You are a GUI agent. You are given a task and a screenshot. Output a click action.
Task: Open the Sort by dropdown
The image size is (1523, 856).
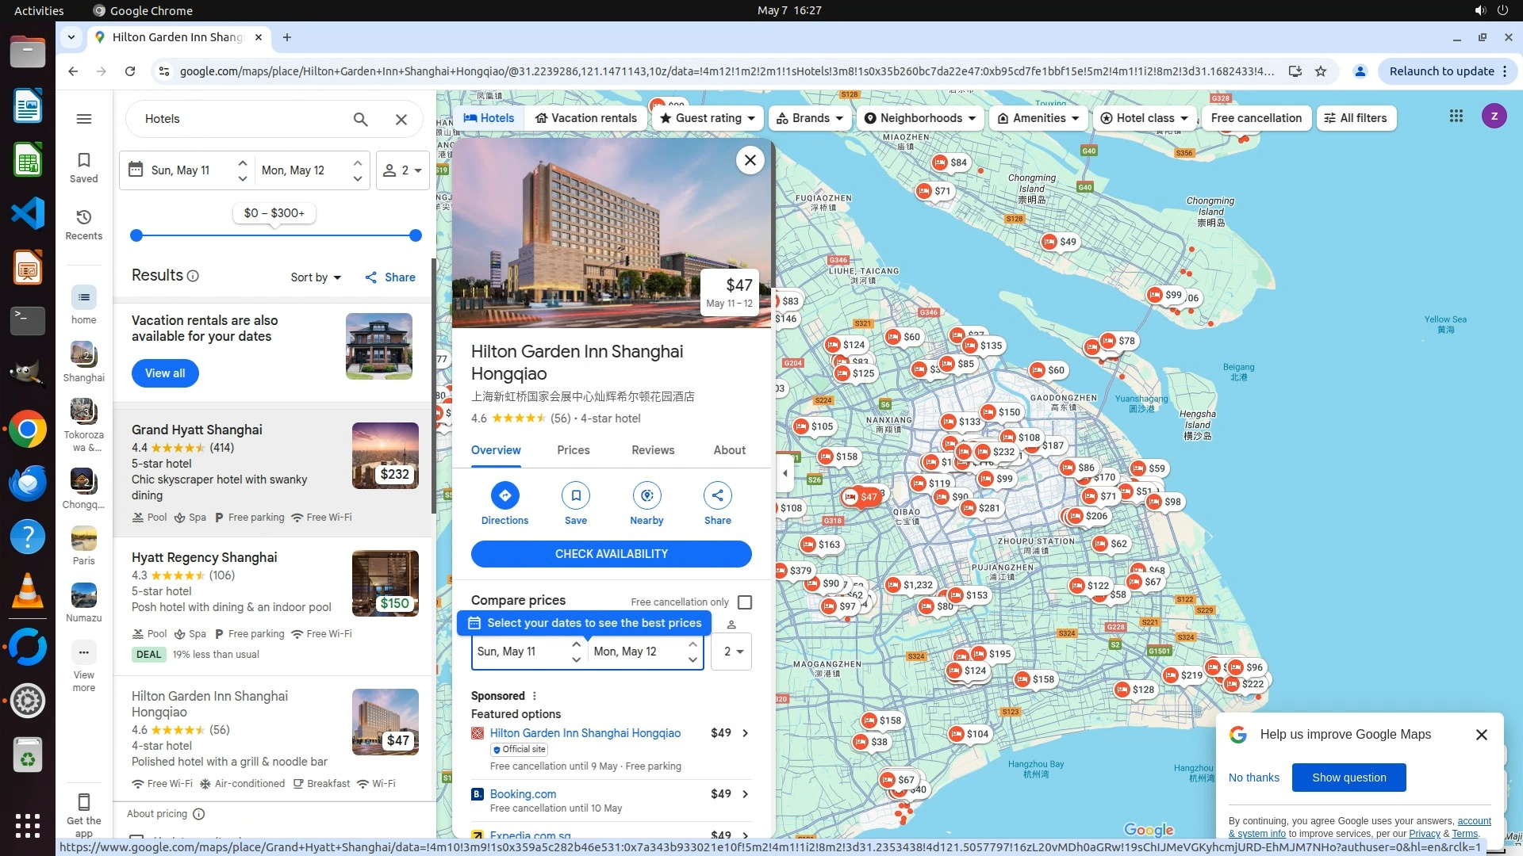(315, 277)
